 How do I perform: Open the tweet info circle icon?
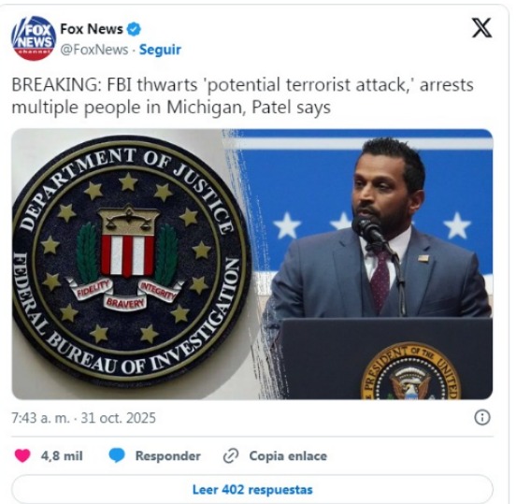[x=482, y=417]
